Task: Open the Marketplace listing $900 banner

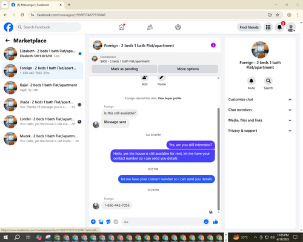Action: tap(155, 59)
